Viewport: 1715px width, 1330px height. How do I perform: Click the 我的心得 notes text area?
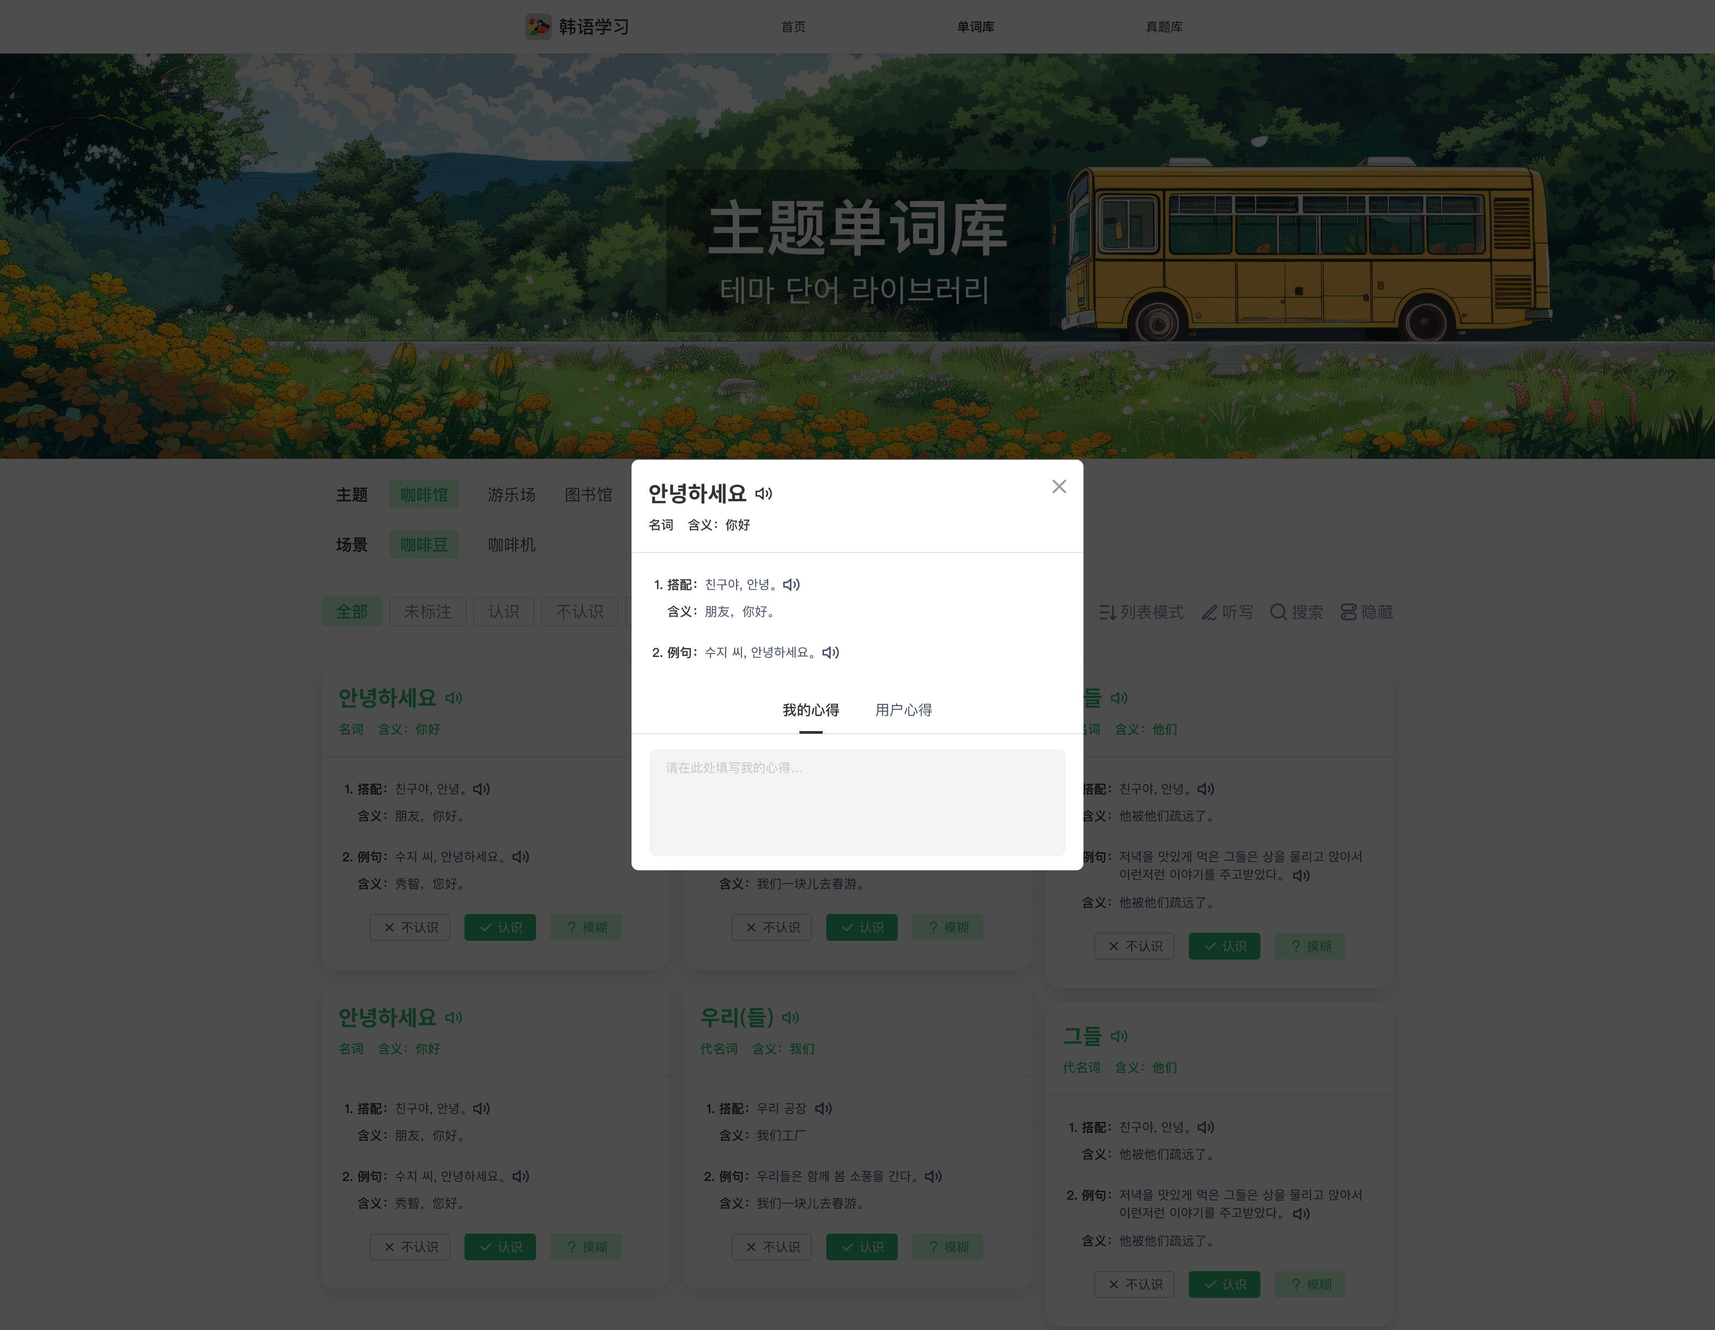857,802
